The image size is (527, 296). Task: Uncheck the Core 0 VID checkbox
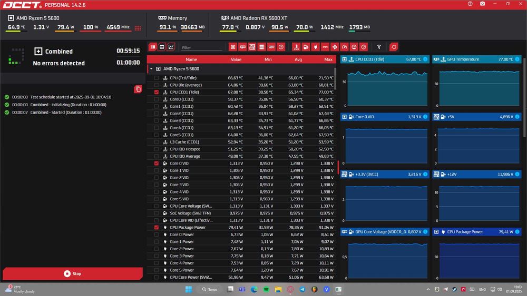coord(157,164)
